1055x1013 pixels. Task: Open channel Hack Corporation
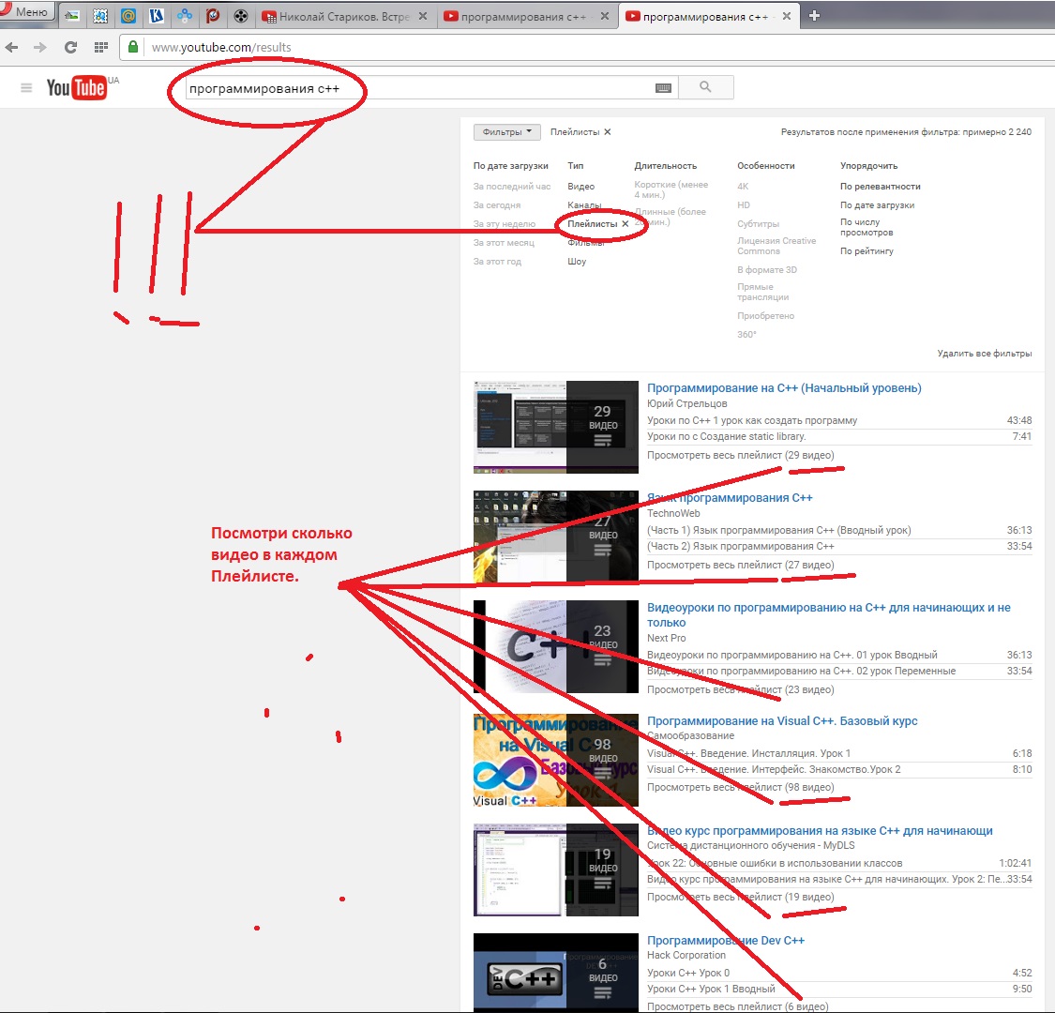[686, 955]
